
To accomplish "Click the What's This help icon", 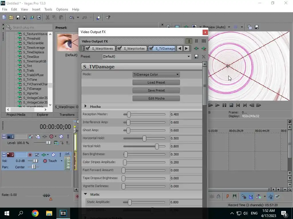I will click(x=108, y=17).
